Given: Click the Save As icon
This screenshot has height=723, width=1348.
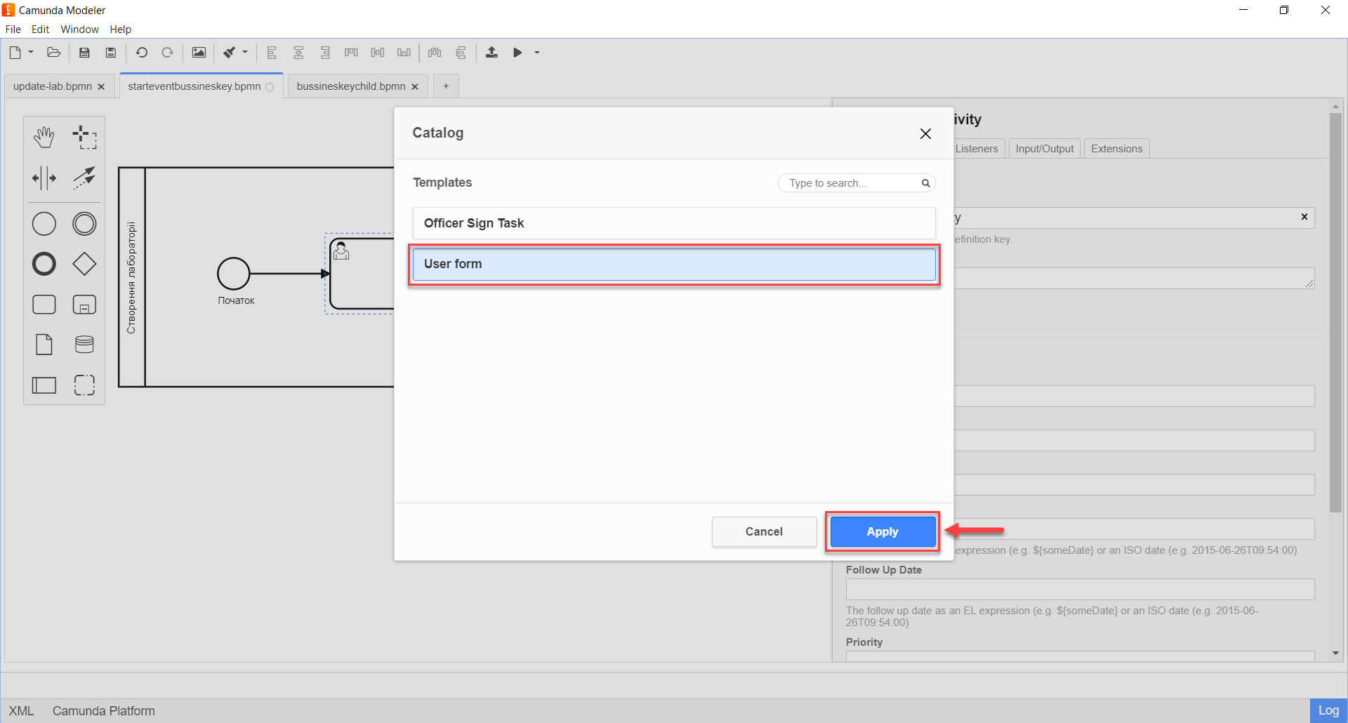Looking at the screenshot, I should [111, 53].
